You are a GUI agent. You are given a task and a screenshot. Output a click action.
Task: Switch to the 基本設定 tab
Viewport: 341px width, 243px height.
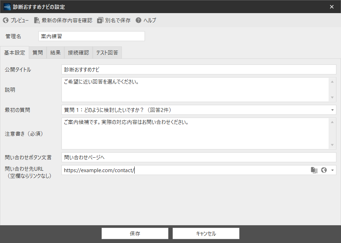coord(15,52)
